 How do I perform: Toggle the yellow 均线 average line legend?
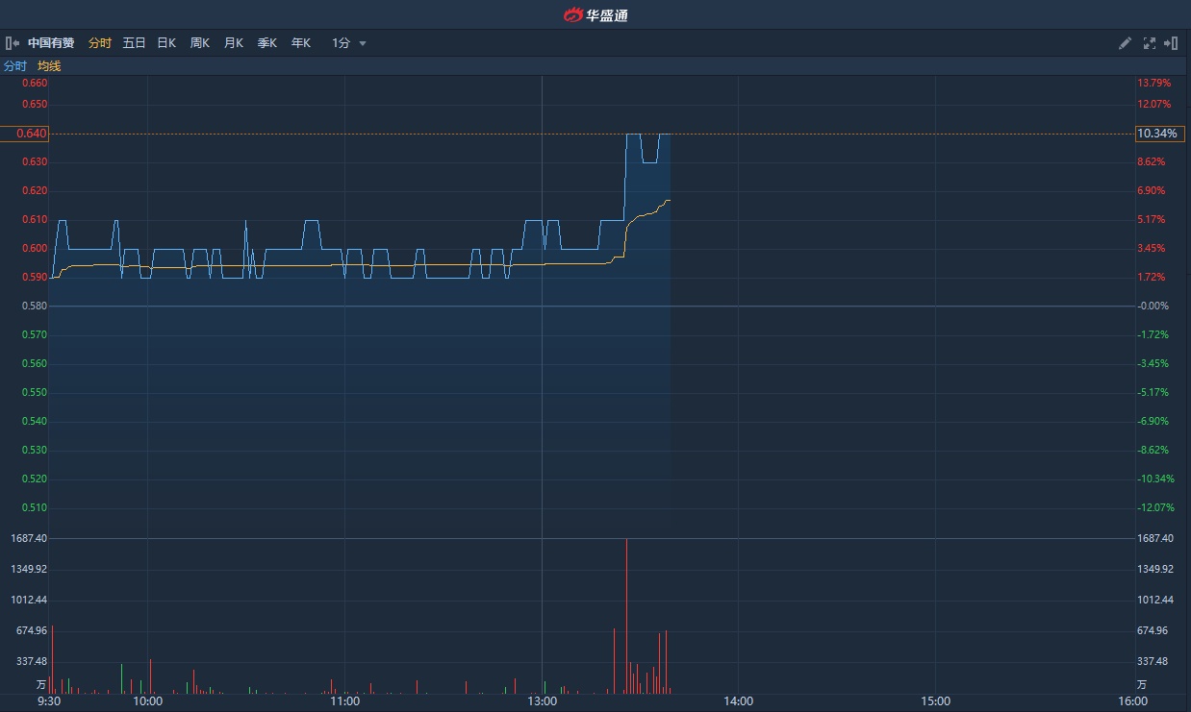click(x=49, y=66)
